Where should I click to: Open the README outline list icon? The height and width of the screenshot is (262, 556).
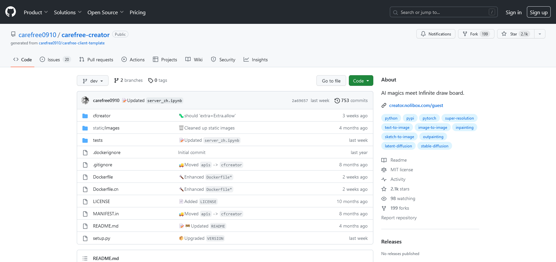85,258
